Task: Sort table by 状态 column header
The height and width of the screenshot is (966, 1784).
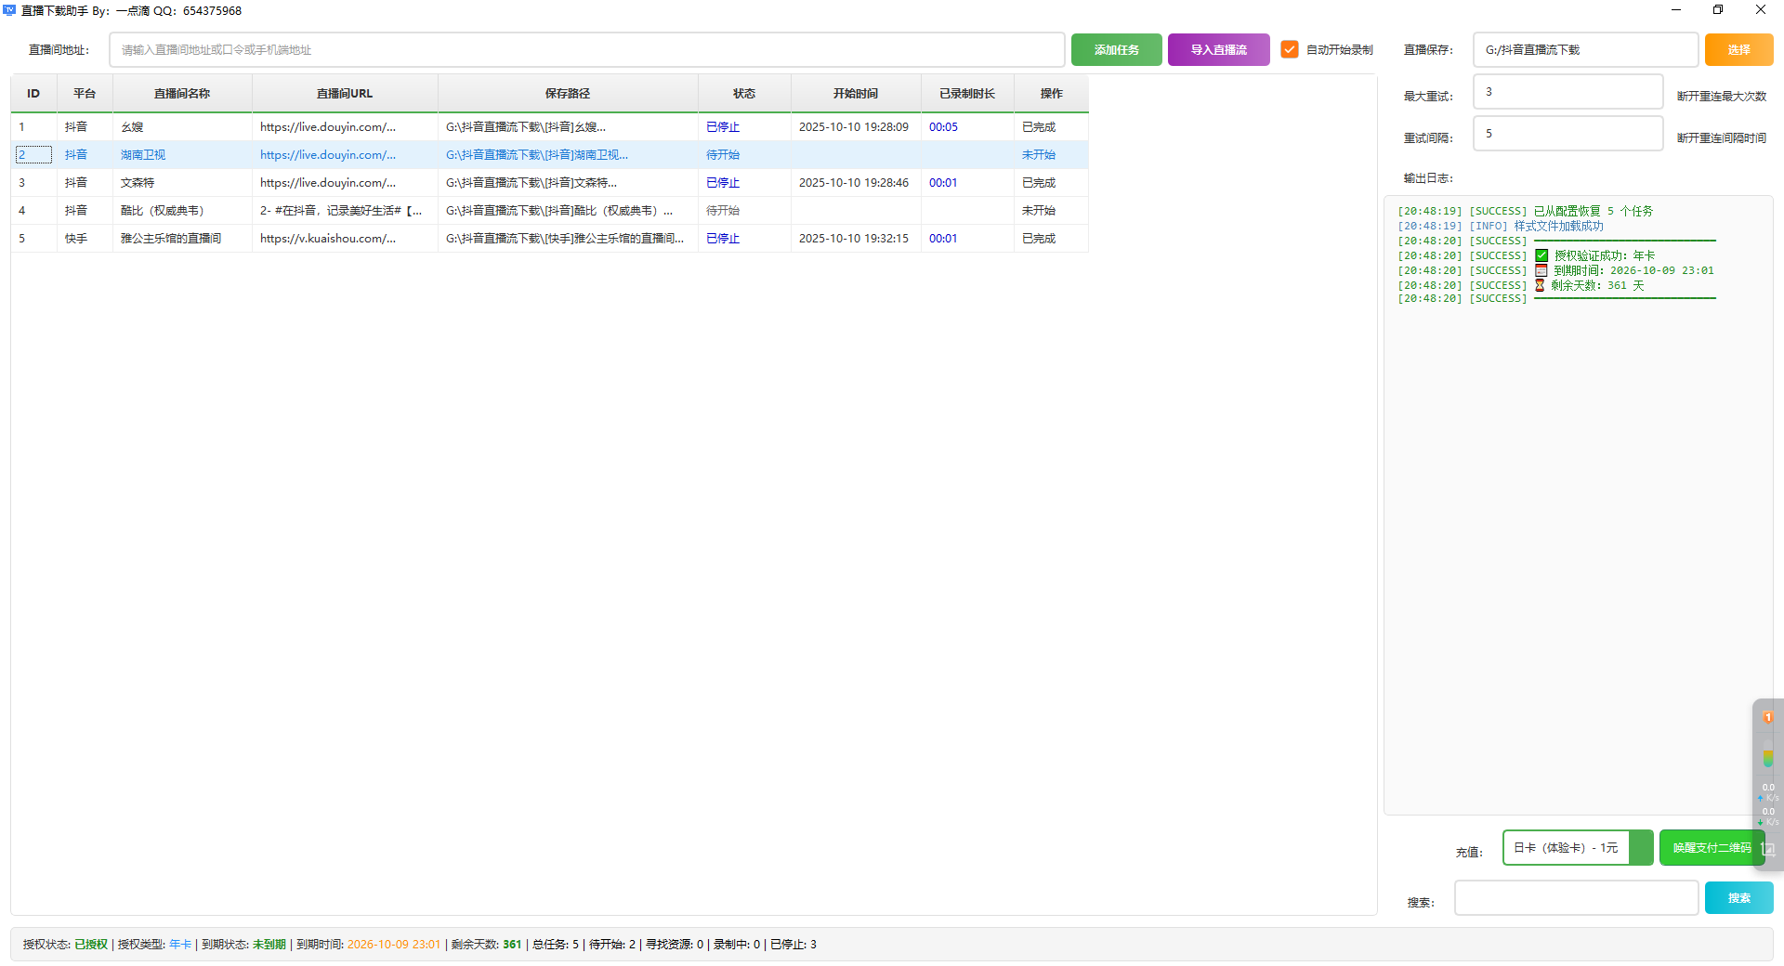Action: (743, 94)
